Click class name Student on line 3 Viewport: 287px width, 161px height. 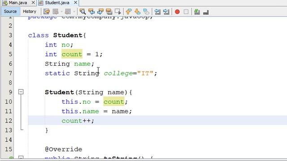68,35
